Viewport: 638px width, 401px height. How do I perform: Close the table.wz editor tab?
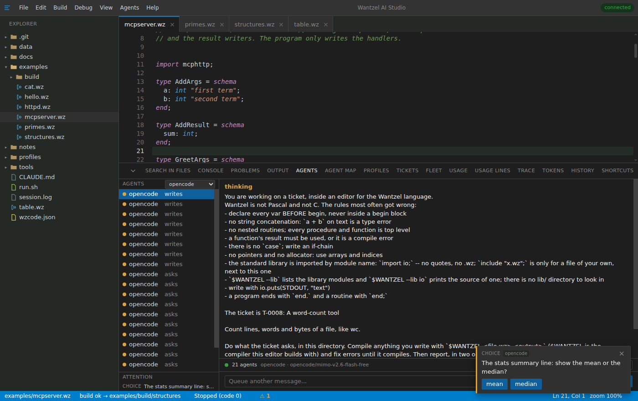(x=326, y=25)
